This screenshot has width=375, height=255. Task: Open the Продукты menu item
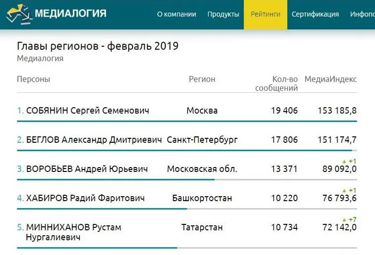[223, 14]
